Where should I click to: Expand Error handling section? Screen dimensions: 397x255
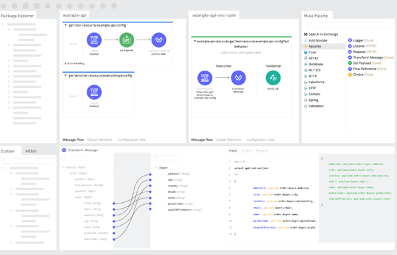tap(66, 63)
